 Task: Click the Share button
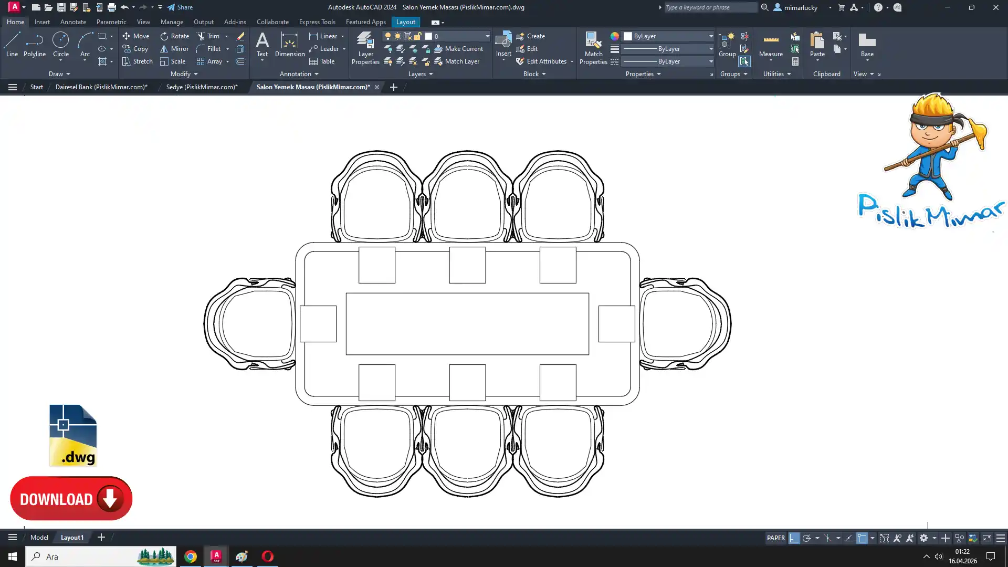tap(180, 7)
